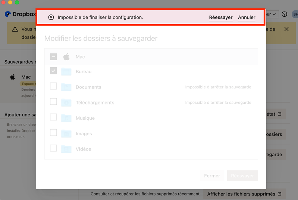Viewport: 298px width, 200px height.
Task: Click 'Impossible de finaliser la configuration.' message
Action: pyautogui.click(x=100, y=17)
